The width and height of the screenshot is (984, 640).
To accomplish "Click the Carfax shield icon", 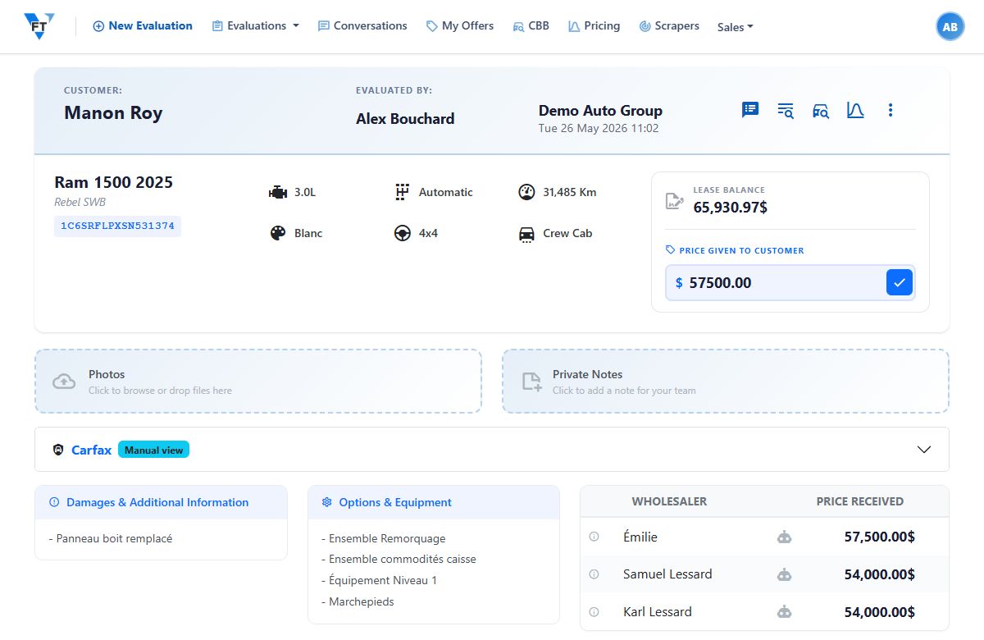I will click(x=58, y=450).
